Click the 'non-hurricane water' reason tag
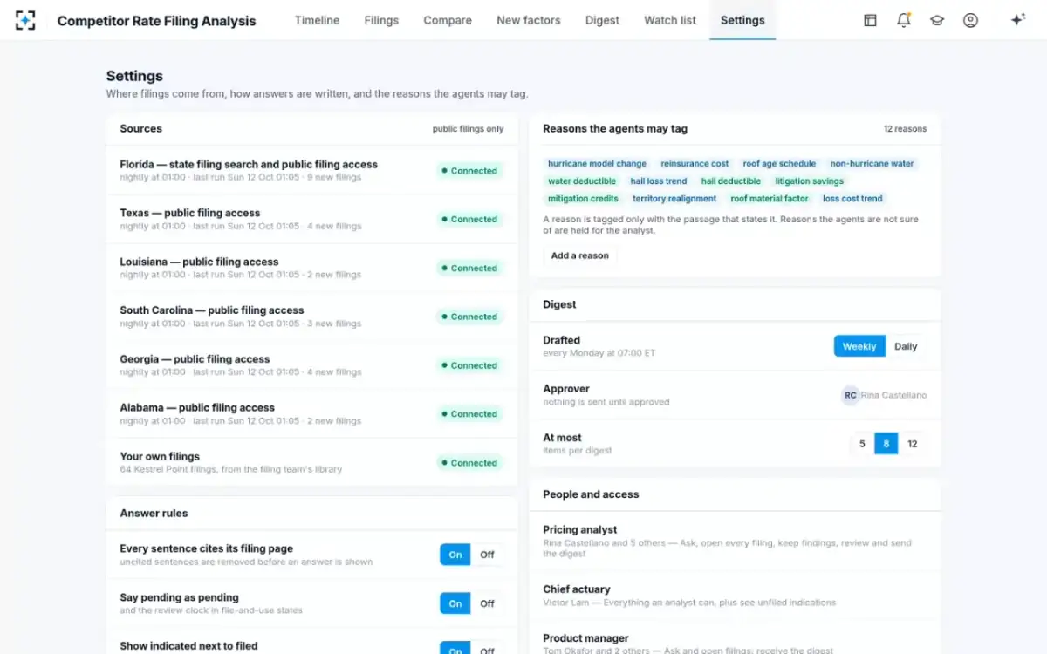 coord(872,164)
